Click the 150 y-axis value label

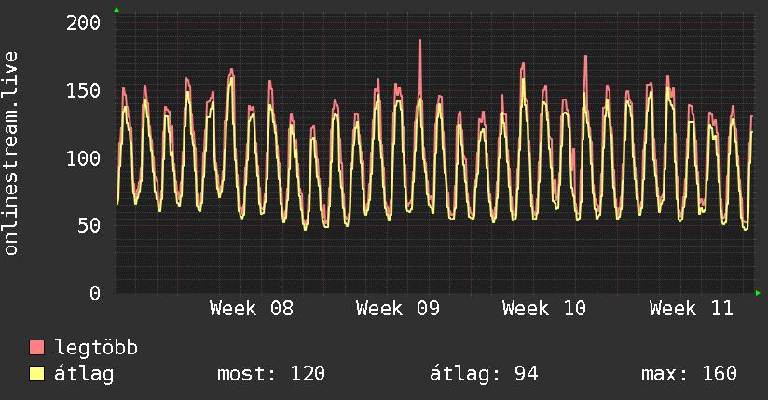tap(84, 90)
